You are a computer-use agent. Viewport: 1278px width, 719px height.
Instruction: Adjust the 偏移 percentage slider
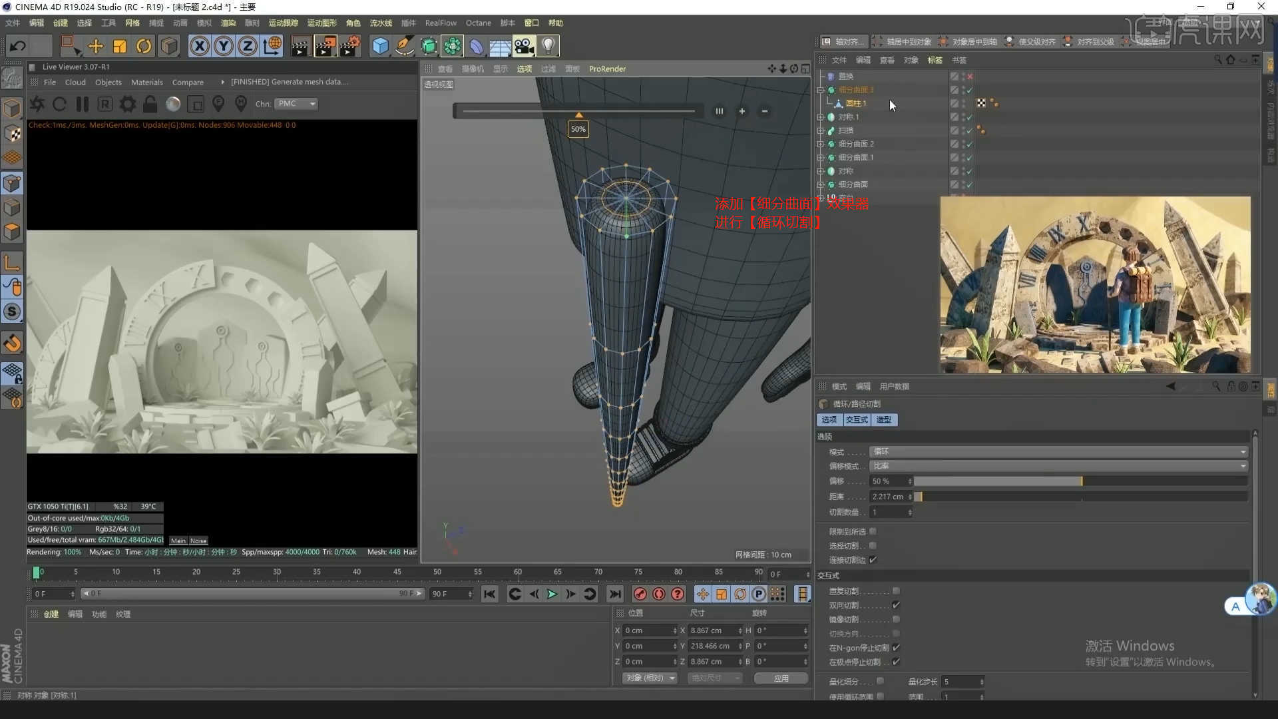pos(1081,481)
